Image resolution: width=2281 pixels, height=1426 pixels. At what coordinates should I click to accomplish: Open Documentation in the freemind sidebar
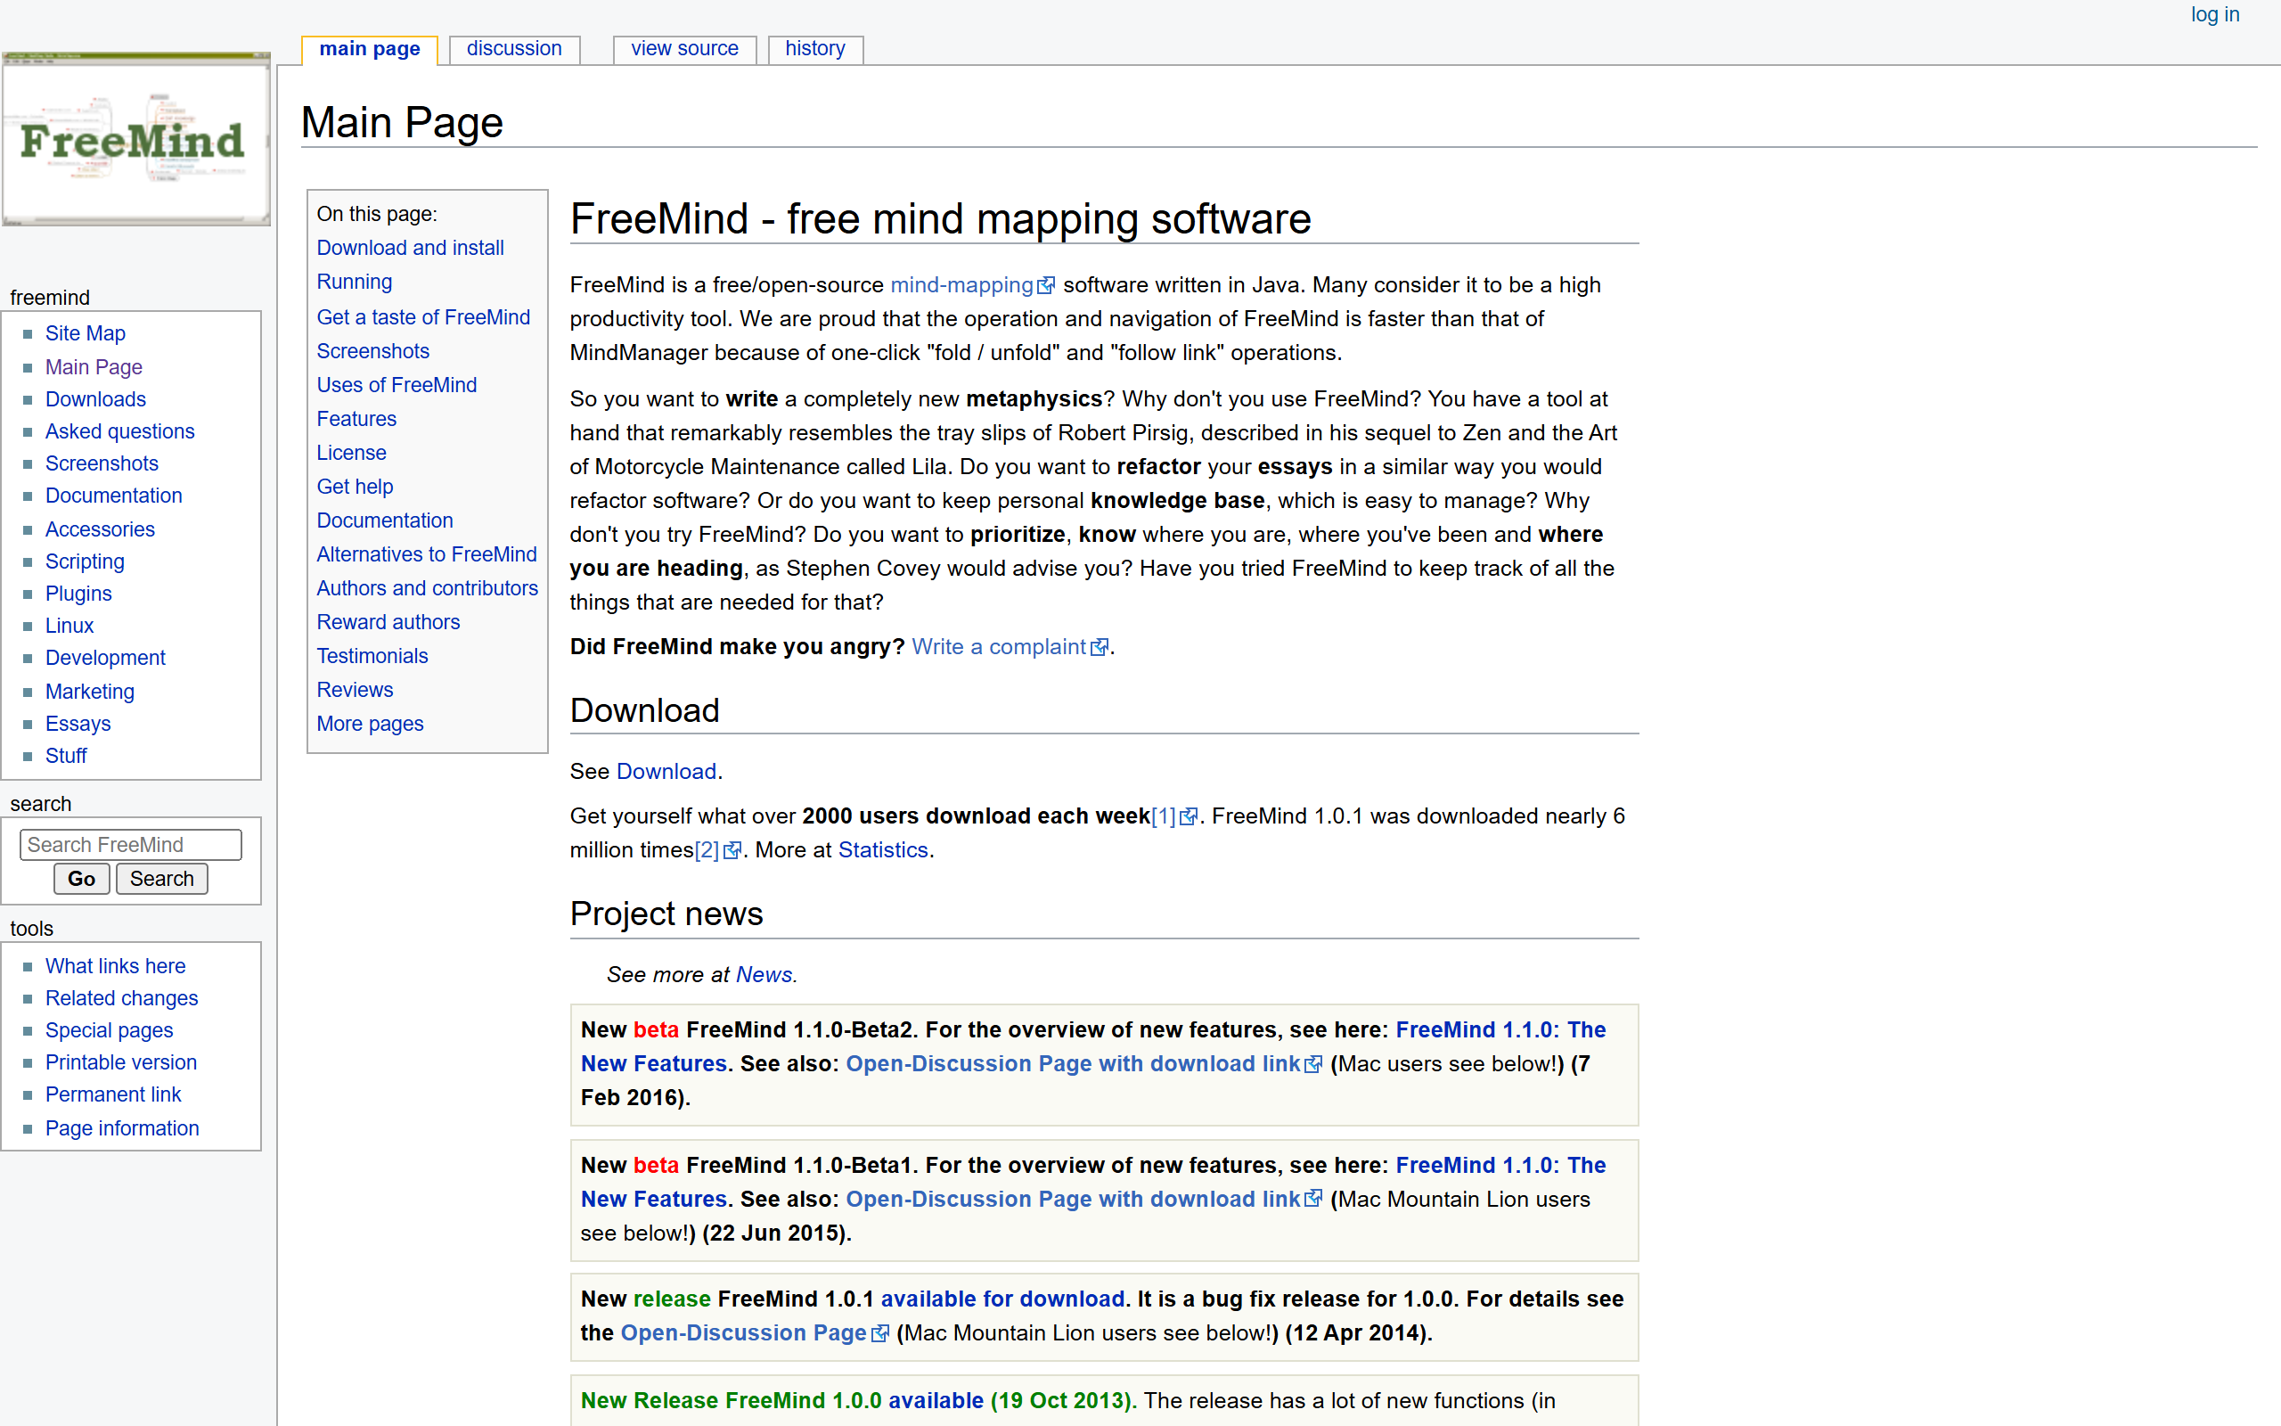114,496
